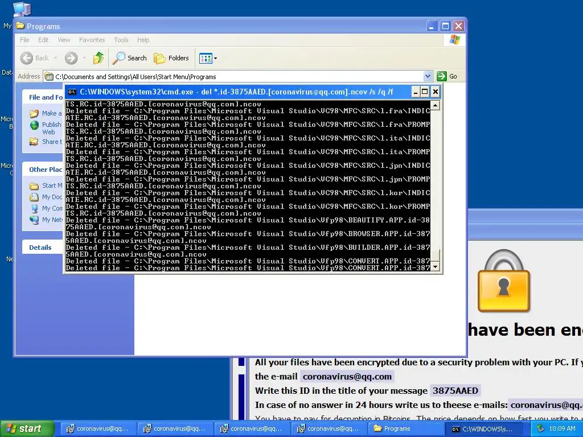The image size is (583, 437).
Task: Open the Edit menu
Action: (x=43, y=40)
